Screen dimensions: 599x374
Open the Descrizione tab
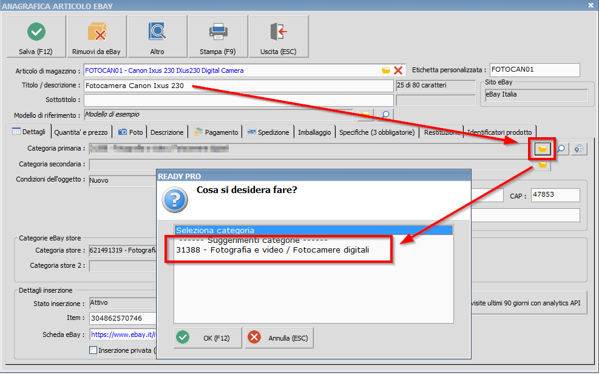click(x=167, y=132)
